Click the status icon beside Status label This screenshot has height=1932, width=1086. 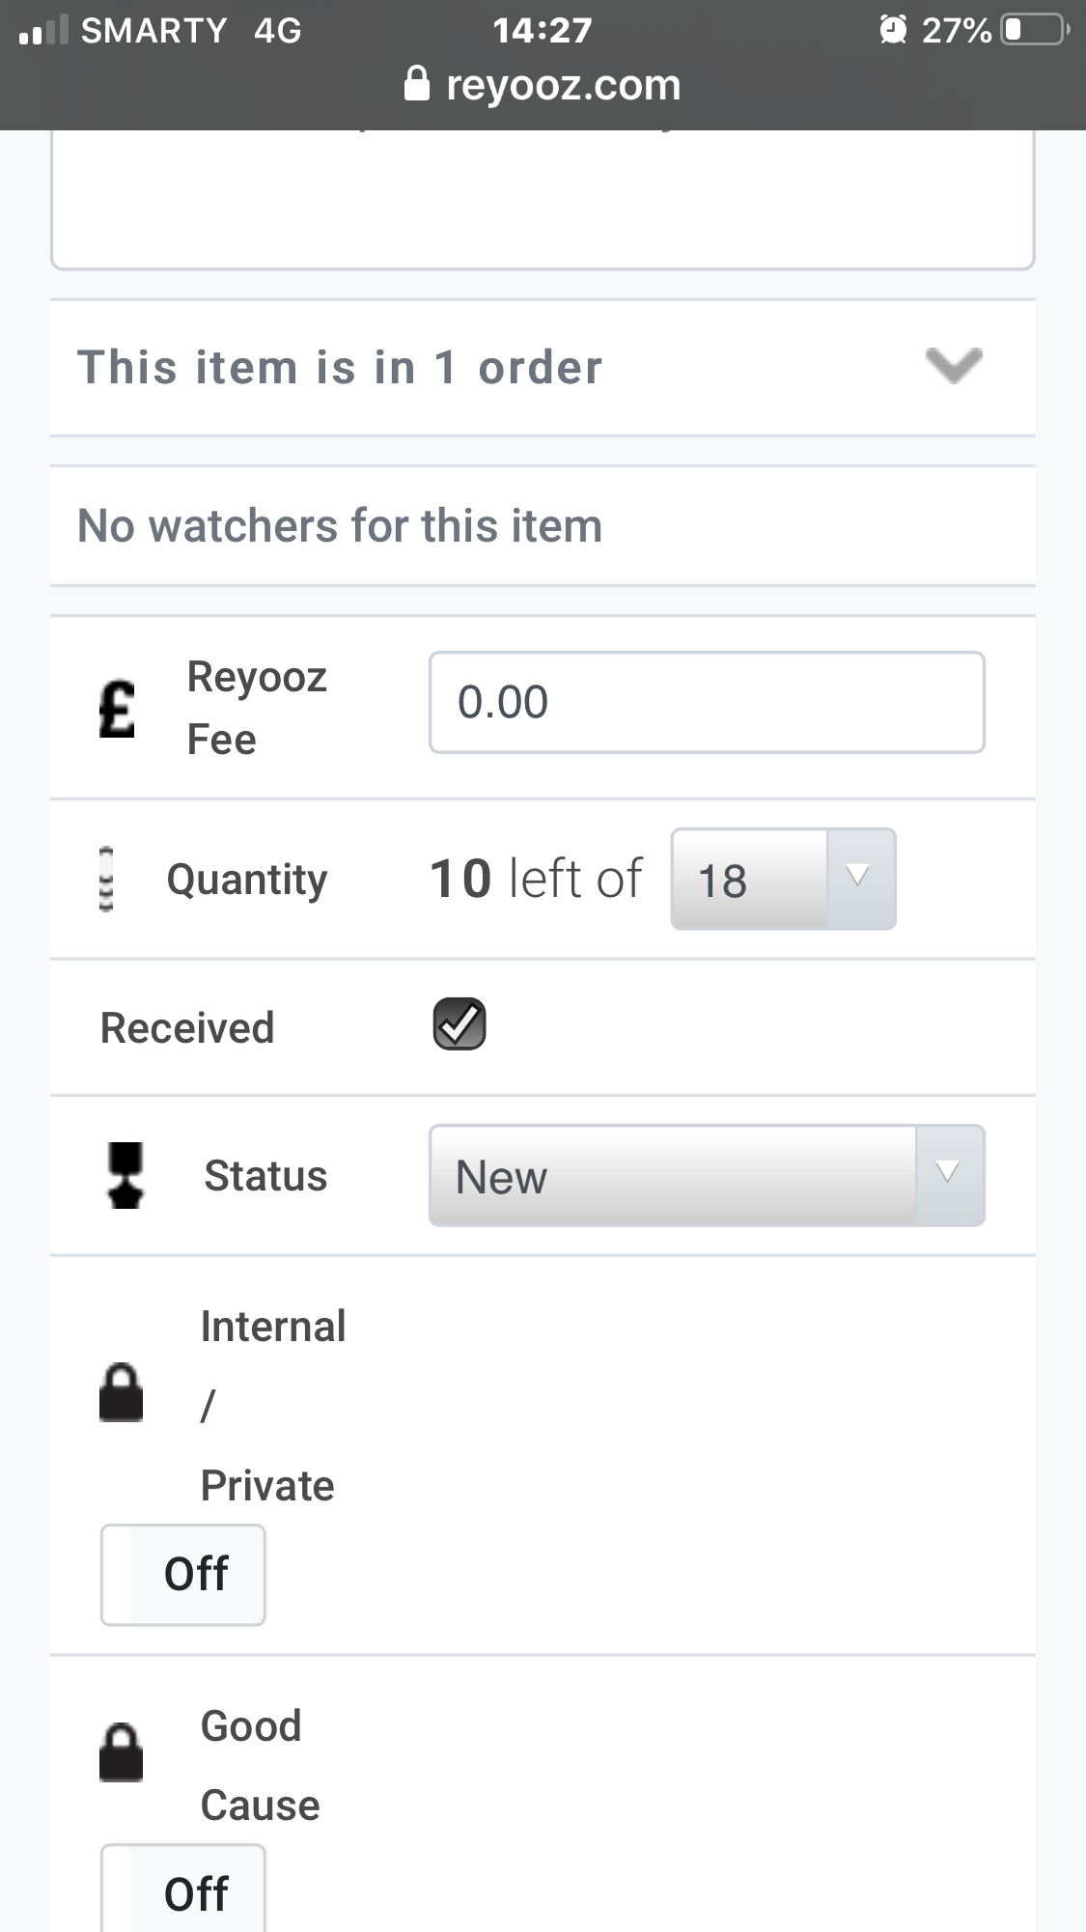click(125, 1175)
